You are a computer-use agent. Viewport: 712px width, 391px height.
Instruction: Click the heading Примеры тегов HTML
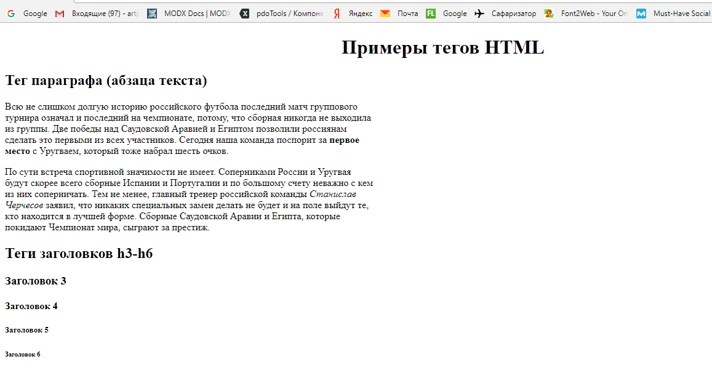442,47
